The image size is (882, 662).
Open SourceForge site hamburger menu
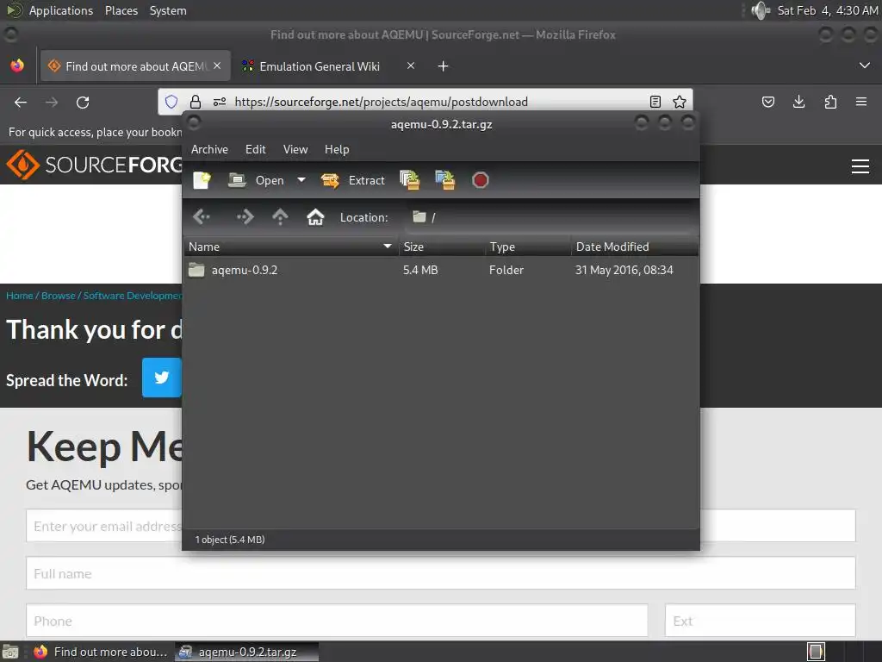pyautogui.click(x=860, y=166)
